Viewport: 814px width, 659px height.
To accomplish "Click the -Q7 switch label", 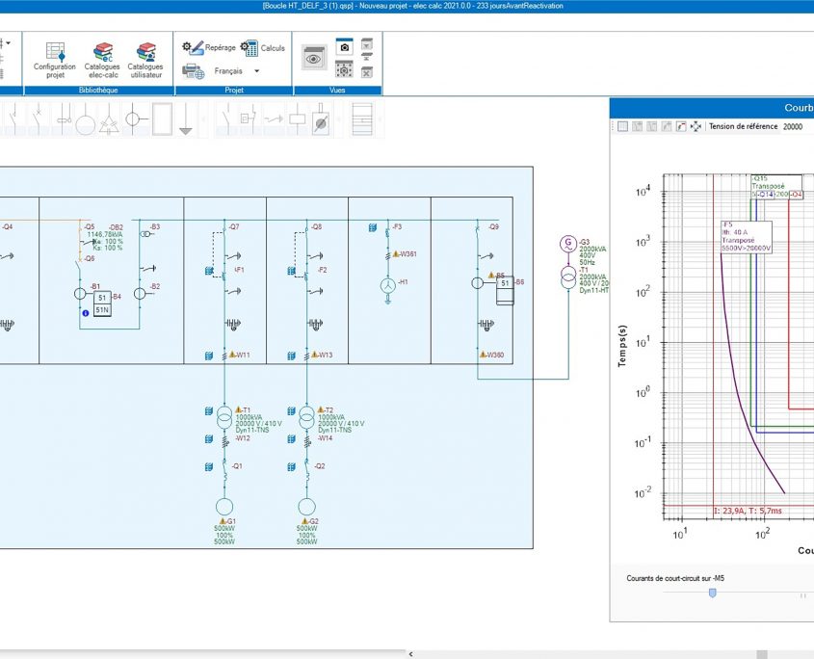I will [234, 227].
